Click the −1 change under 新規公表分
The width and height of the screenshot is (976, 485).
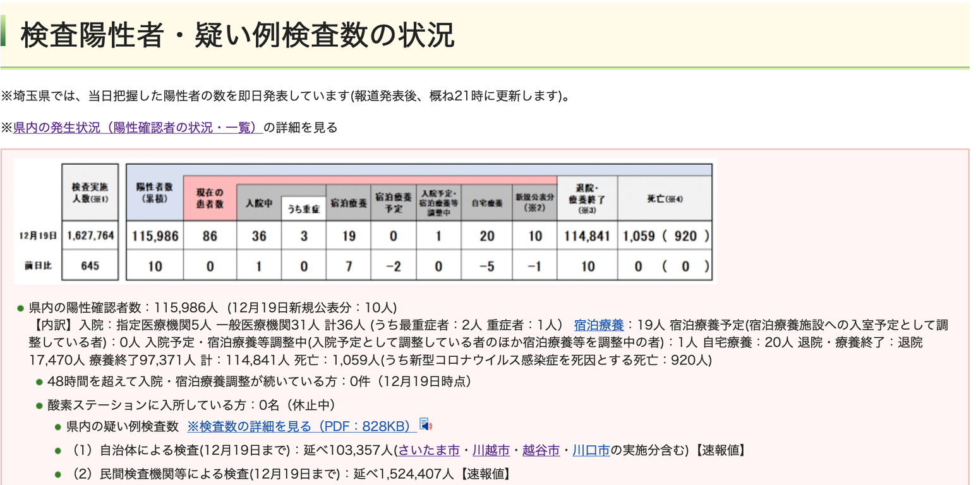(534, 266)
